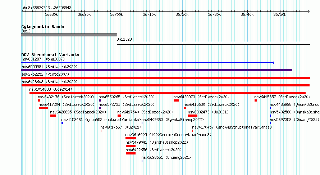Viewport: 320px width, 175px height.
Task: Select the nsv6426695 (Sedlazeck2020) label
Action: point(78,112)
